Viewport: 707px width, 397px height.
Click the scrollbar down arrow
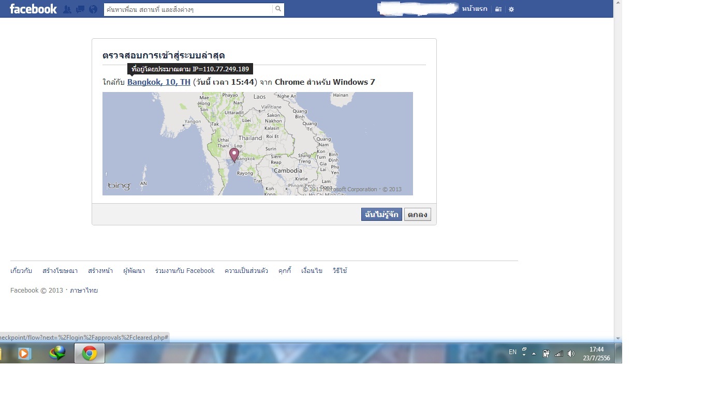(617, 338)
